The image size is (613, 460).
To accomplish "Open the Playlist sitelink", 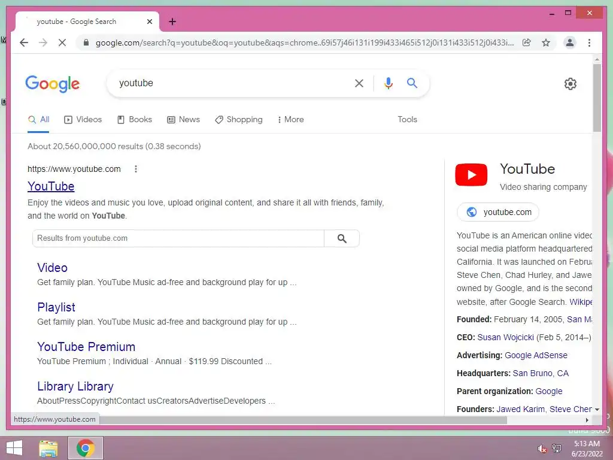I will pyautogui.click(x=56, y=307).
